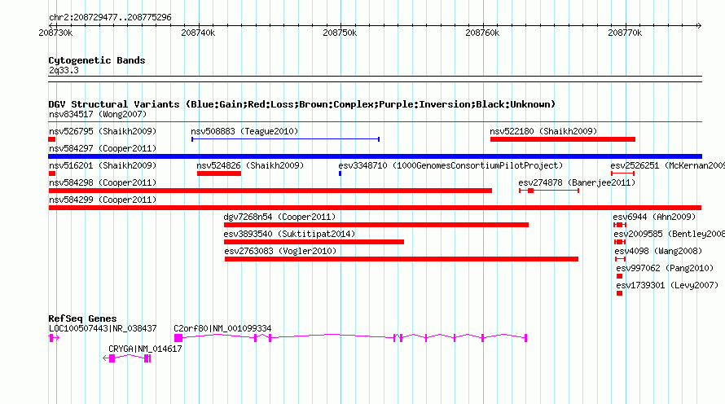Open esv3348710 1000GenomesConsortiumPilotProject label

pos(450,165)
